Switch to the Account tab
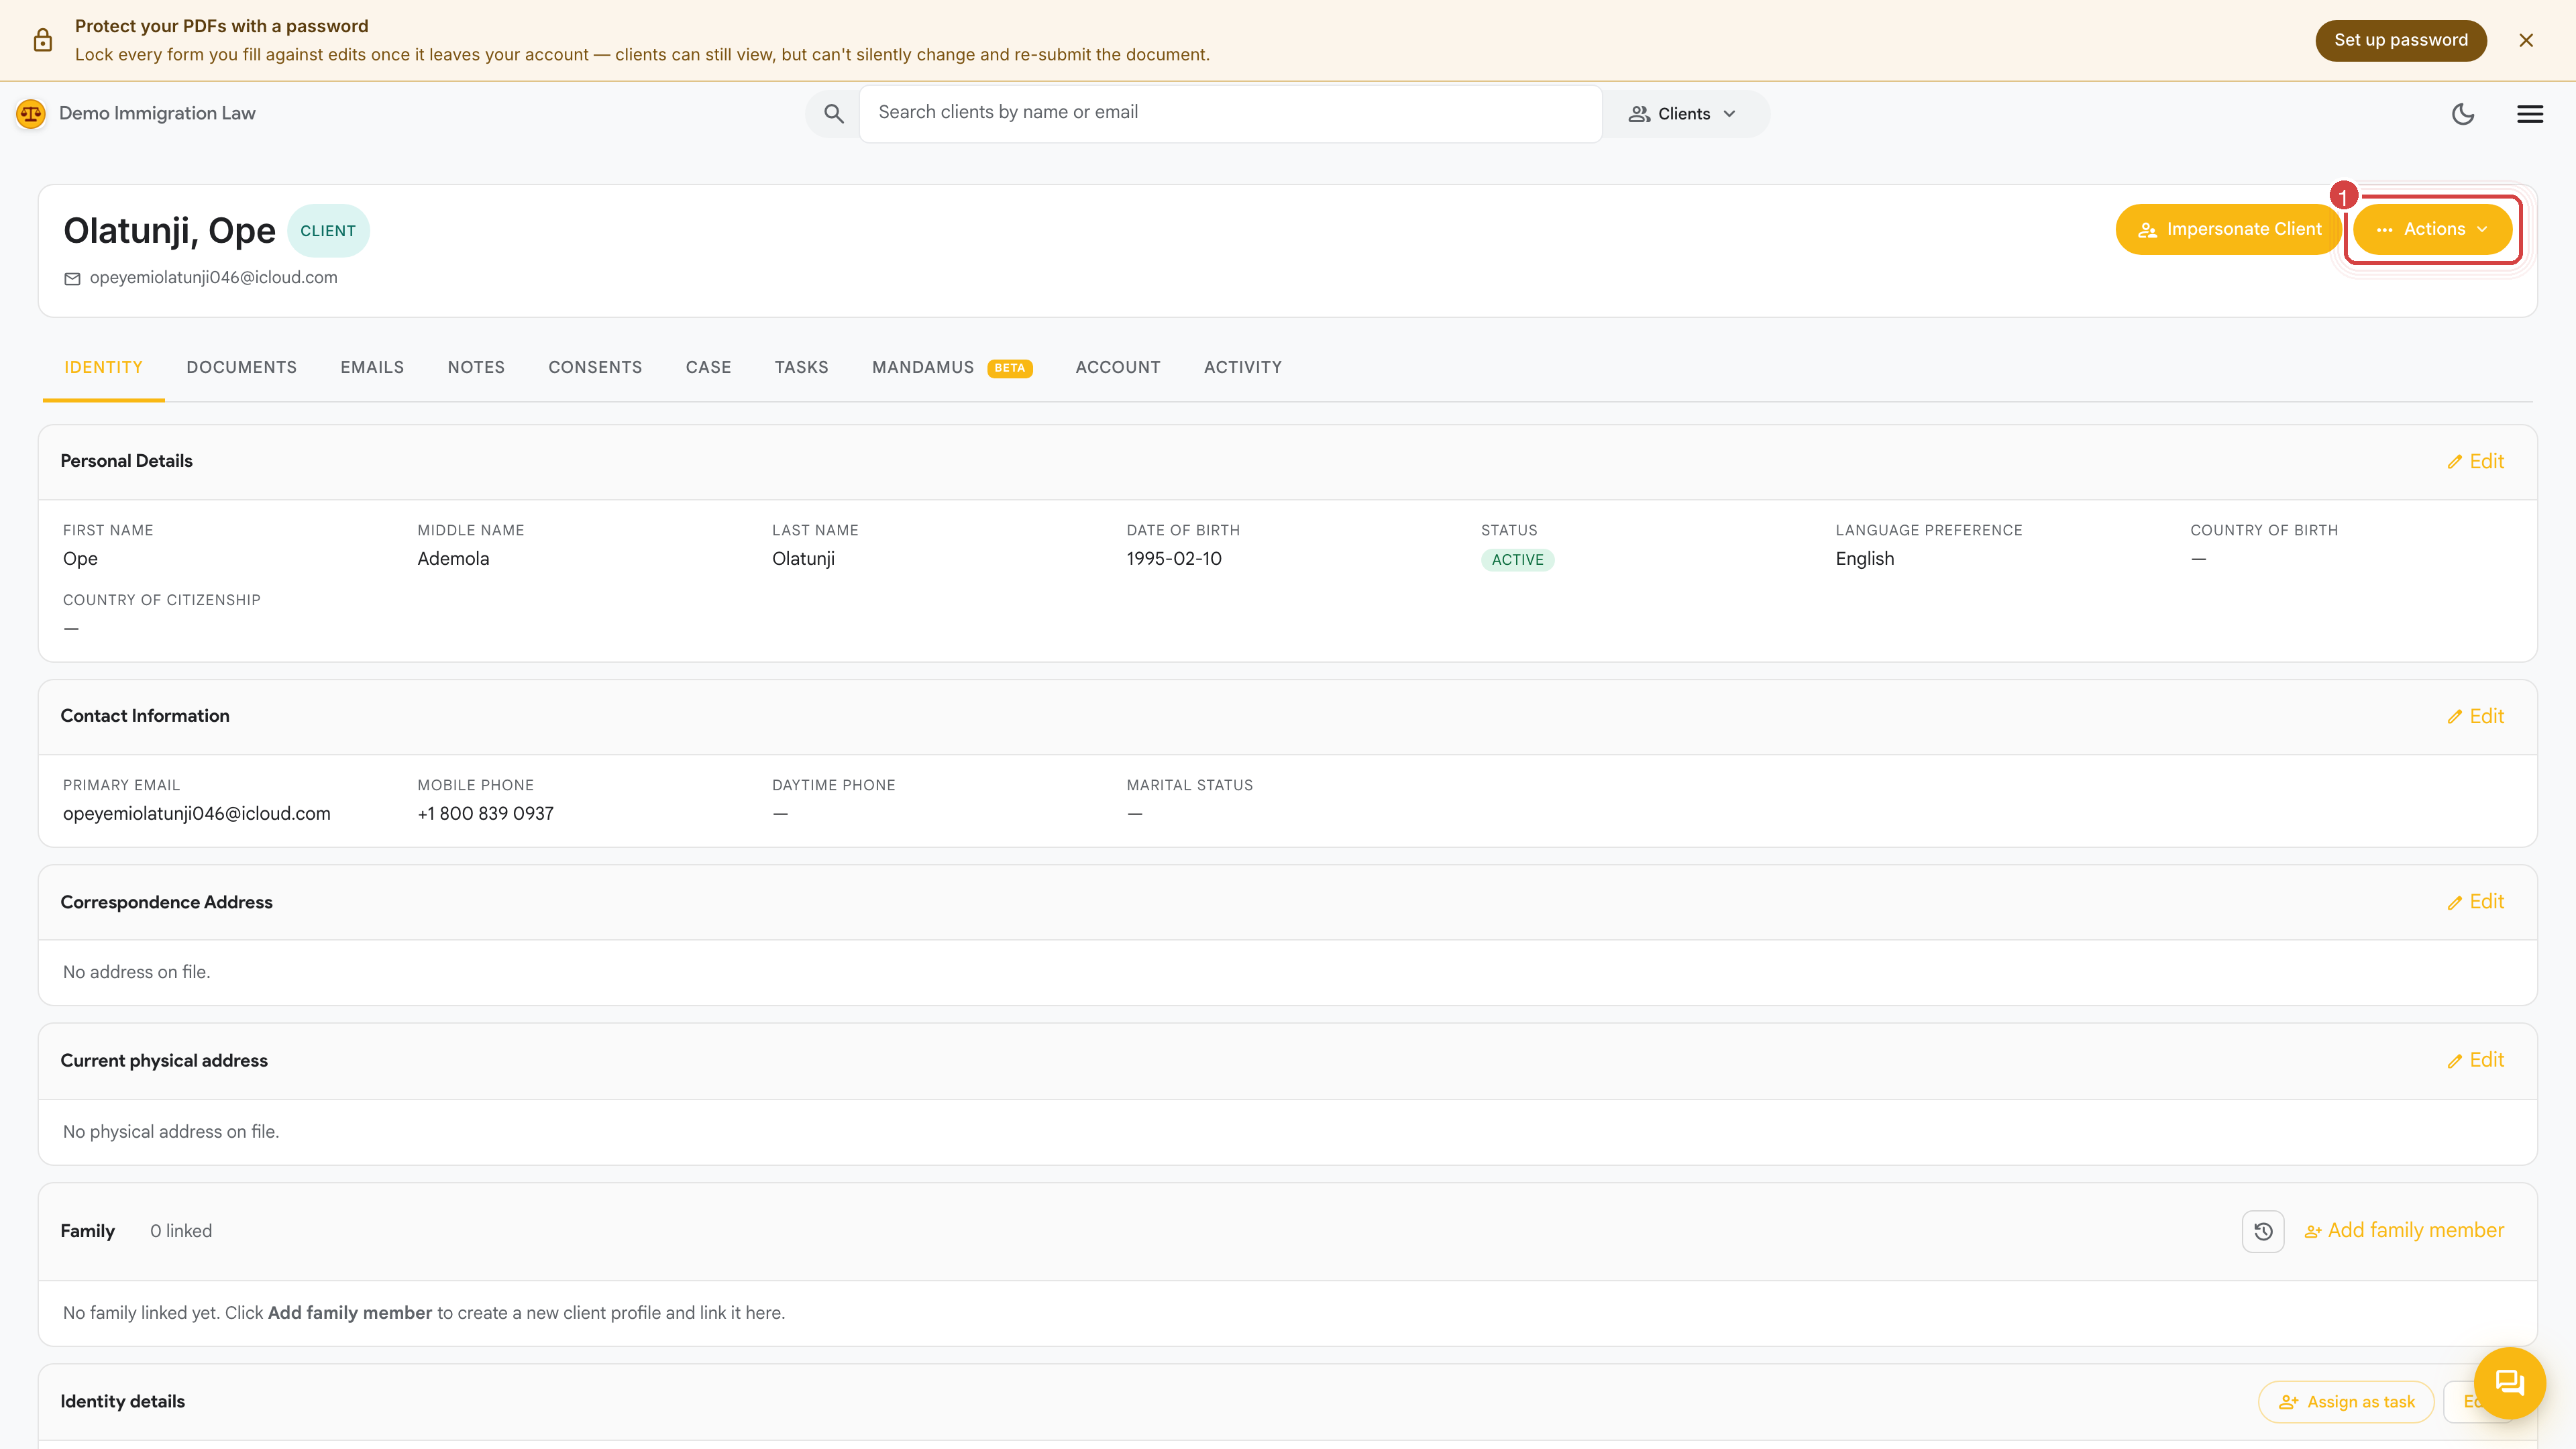Viewport: 2576px width, 1449px height. coord(1118,367)
